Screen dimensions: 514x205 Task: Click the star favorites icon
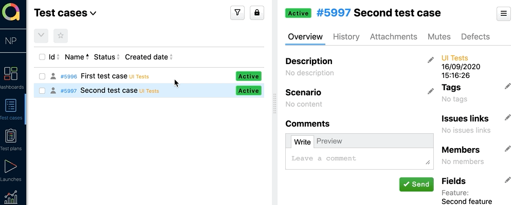click(x=61, y=36)
